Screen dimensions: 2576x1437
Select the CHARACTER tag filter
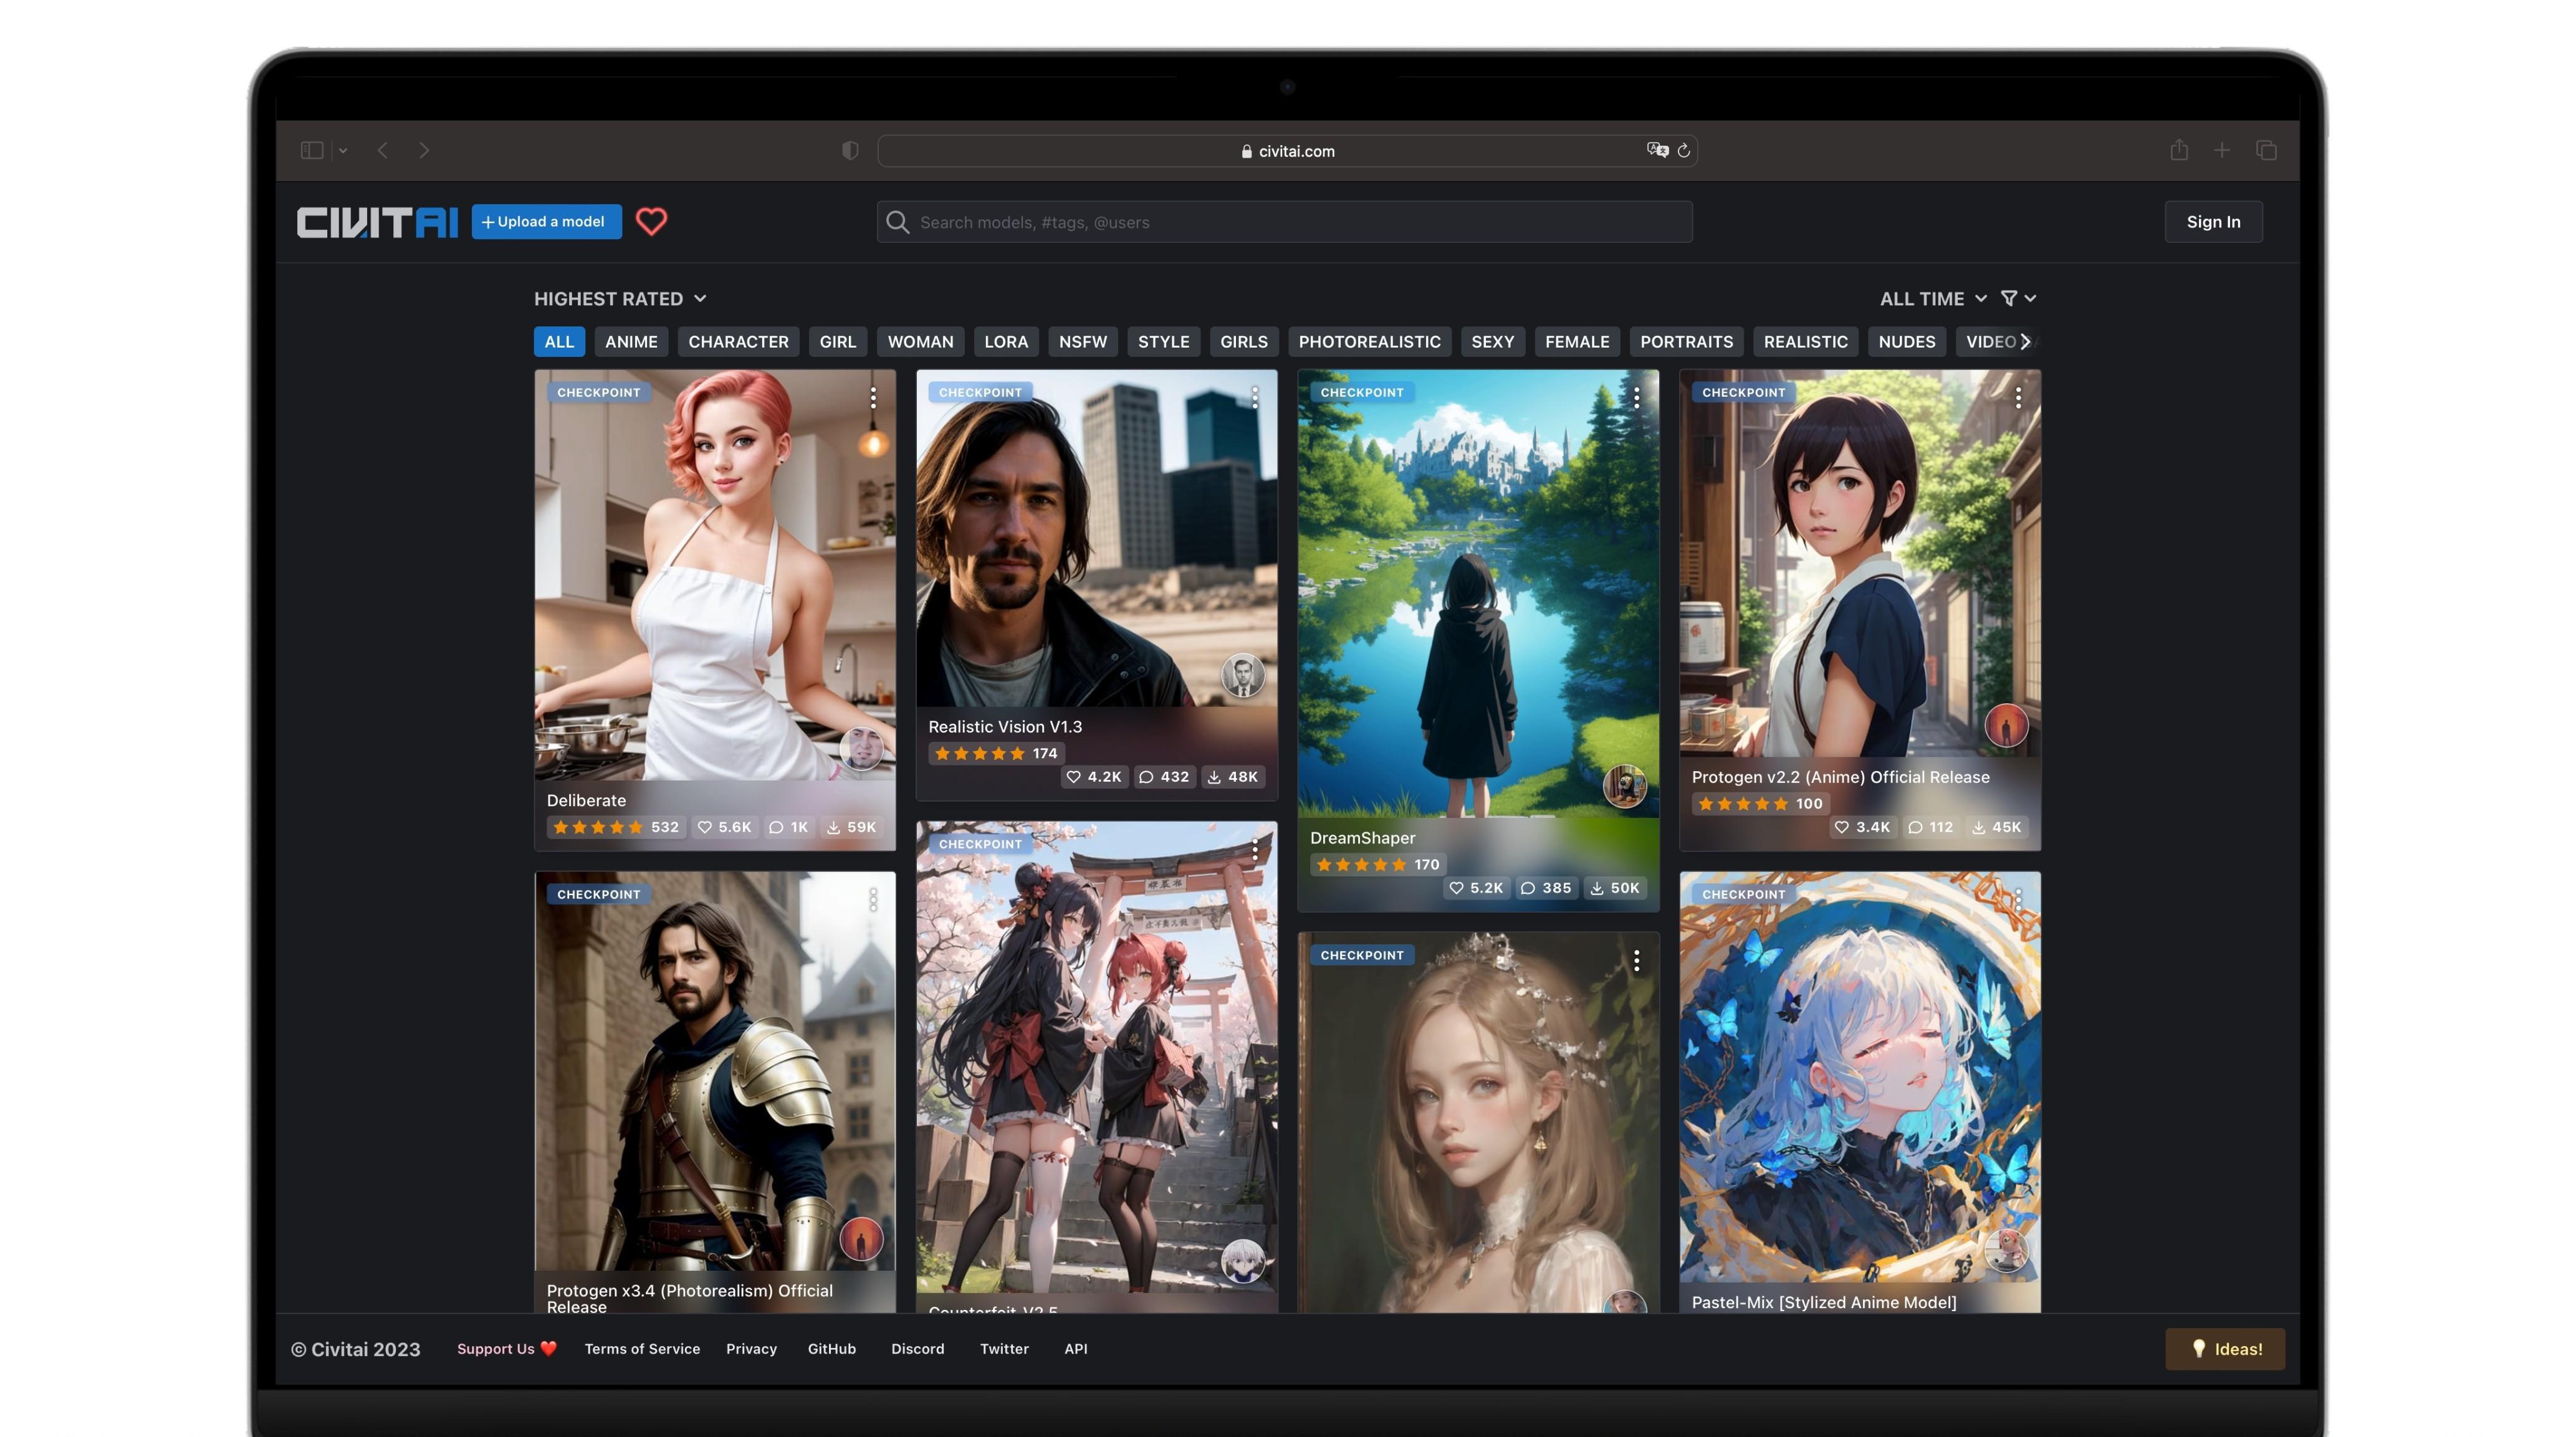pos(738,342)
